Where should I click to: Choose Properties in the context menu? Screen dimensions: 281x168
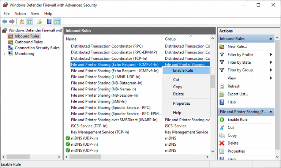186,104
